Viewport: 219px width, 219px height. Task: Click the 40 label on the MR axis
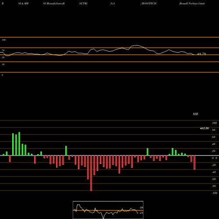click(214, 144)
